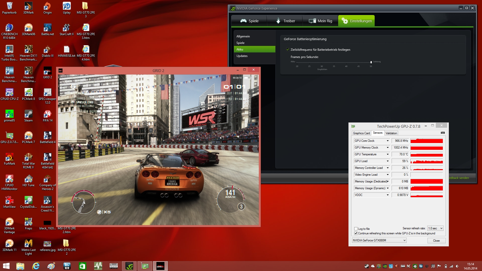Click tray battery status icon
Viewport: 482px width, 271px height.
446,266
